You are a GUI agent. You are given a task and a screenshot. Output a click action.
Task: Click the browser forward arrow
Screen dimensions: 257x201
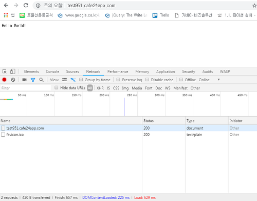tap(16, 6)
